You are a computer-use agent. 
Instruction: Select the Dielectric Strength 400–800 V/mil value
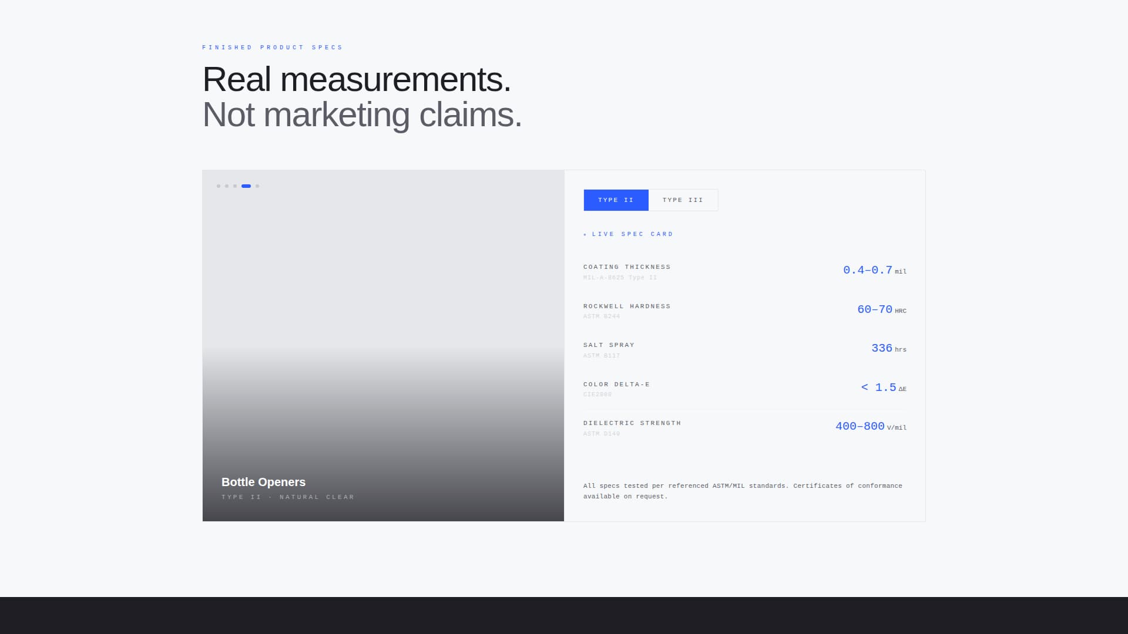point(860,426)
